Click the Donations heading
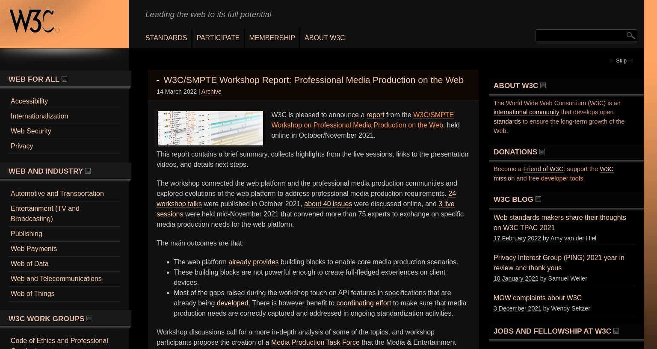Image resolution: width=657 pixels, height=349 pixels. coord(515,152)
